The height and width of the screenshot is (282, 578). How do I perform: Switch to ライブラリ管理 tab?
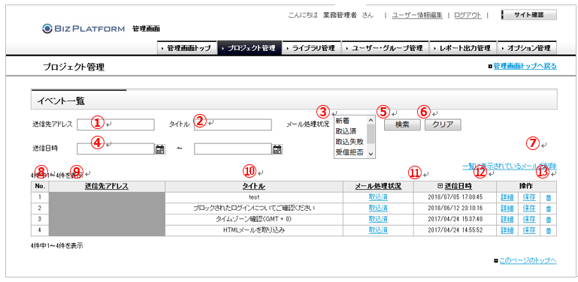(x=311, y=48)
